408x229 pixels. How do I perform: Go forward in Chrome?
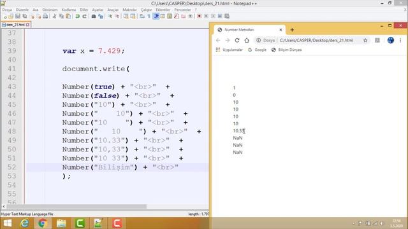click(228, 40)
